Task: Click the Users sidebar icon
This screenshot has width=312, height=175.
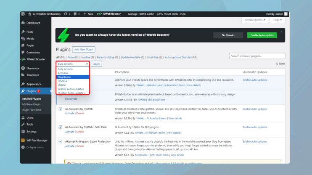Action: (23, 118)
